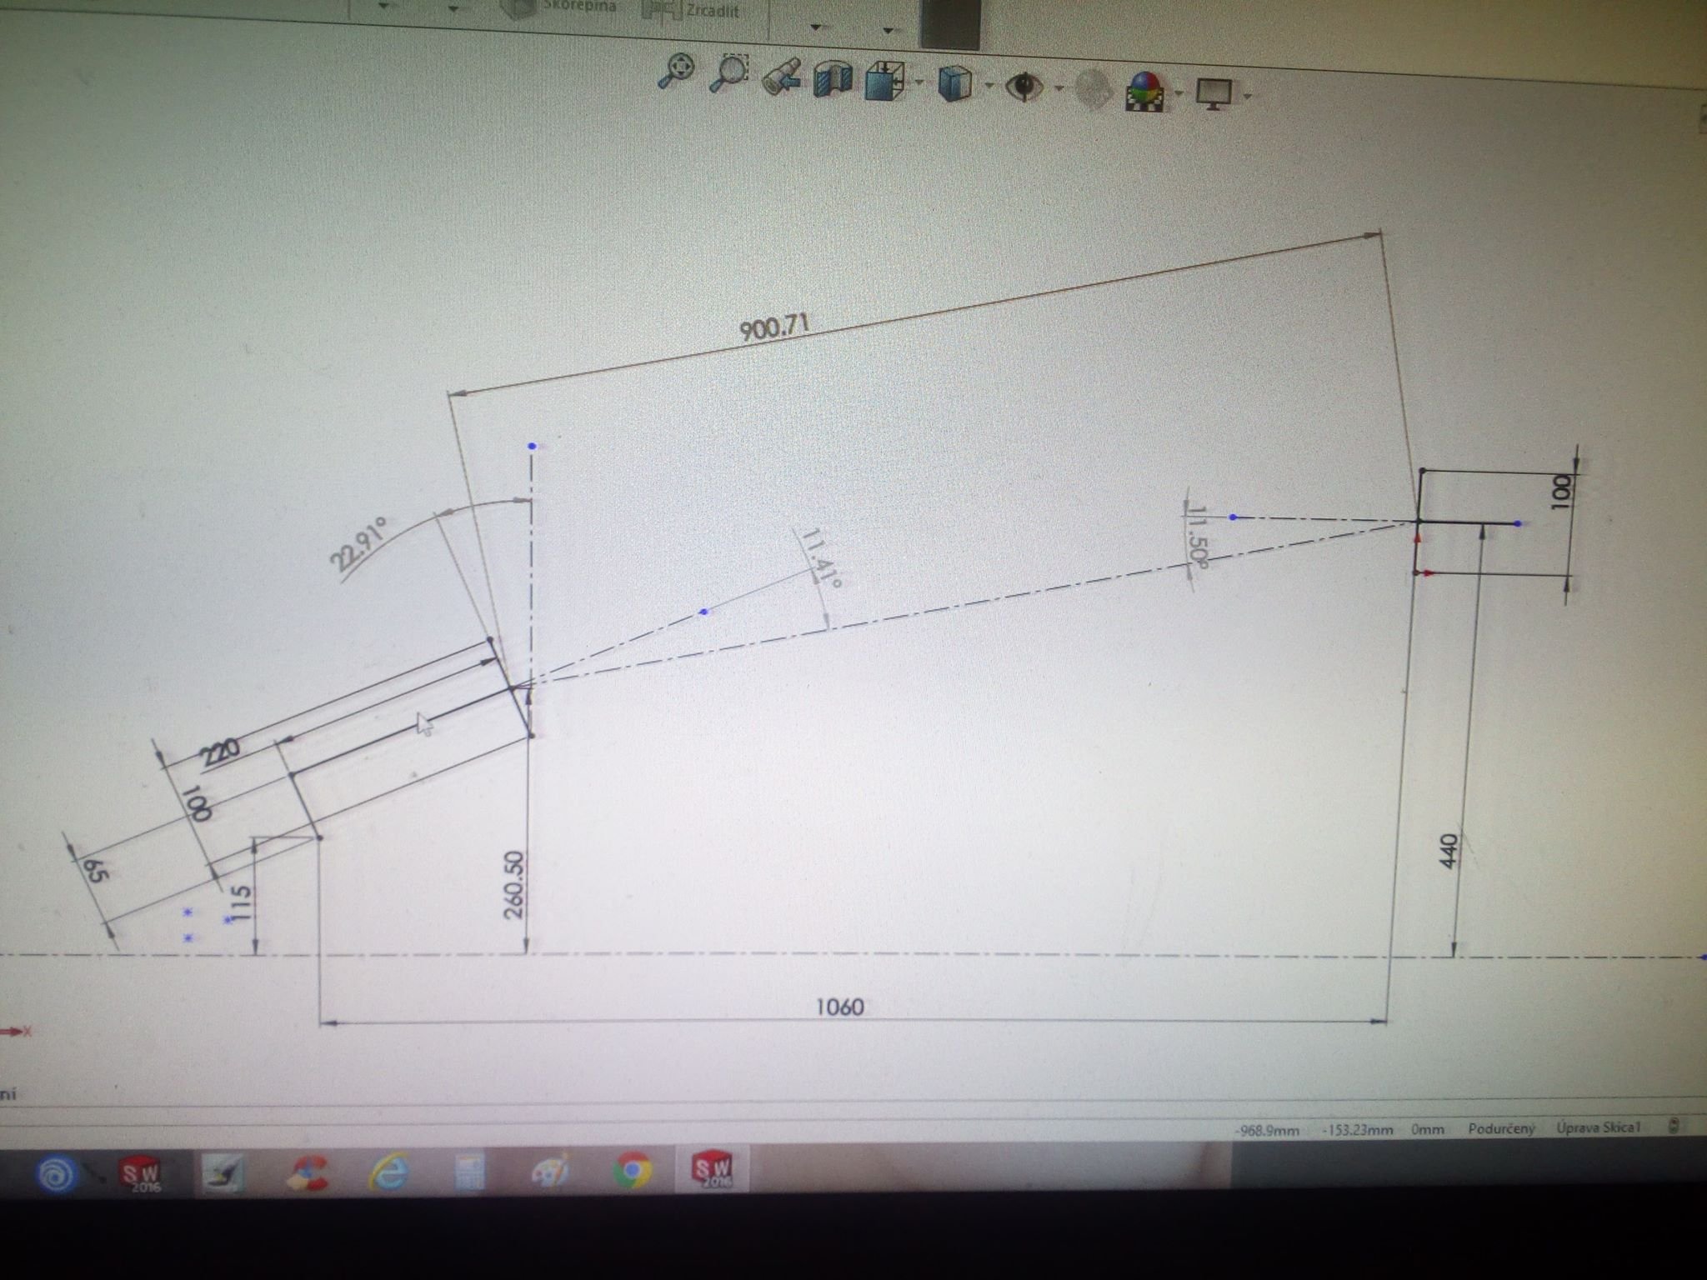The height and width of the screenshot is (1280, 1707).
Task: Click the Previous View icon
Action: (x=781, y=77)
